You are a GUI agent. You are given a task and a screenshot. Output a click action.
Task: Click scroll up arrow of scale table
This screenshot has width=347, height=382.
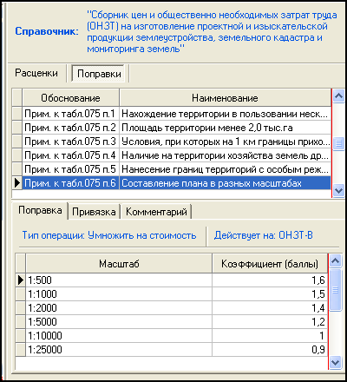click(336, 261)
